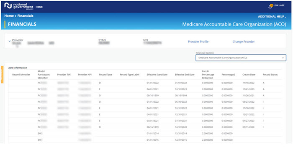Open the Provider Profile link
The height and width of the screenshot is (157, 293).
(x=198, y=42)
